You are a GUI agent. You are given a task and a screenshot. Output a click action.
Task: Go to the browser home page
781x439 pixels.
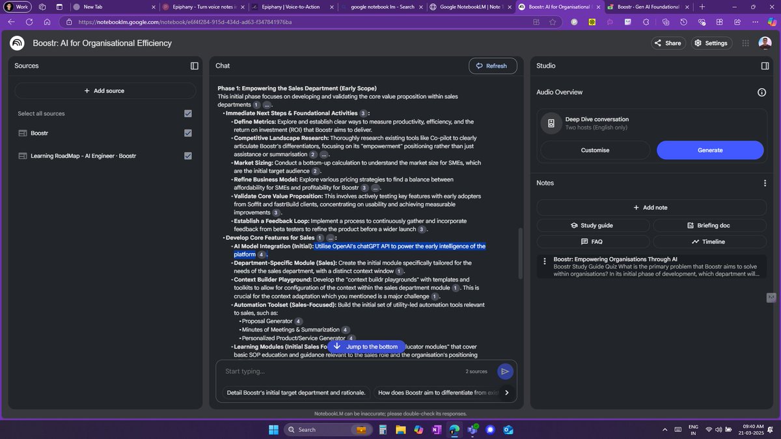tap(48, 21)
